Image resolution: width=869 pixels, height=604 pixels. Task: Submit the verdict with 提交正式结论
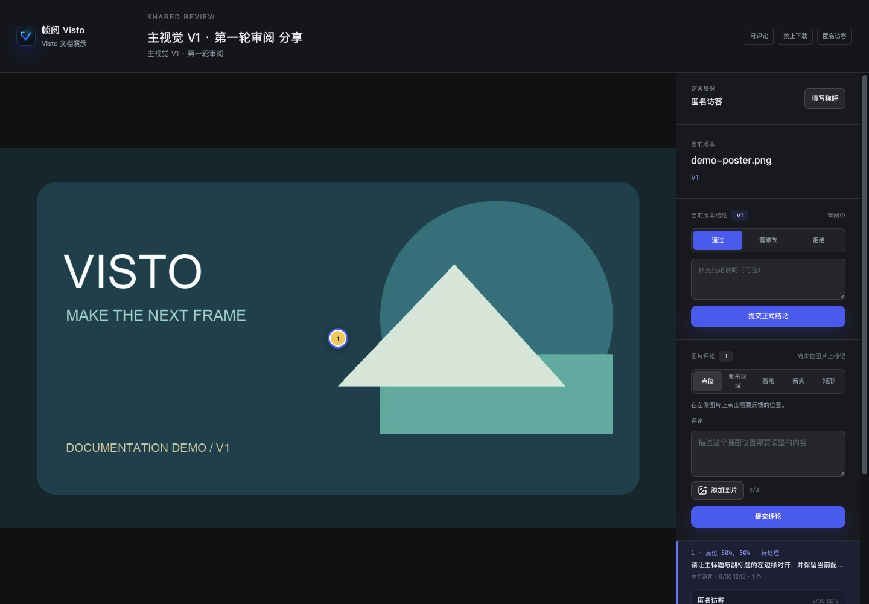point(768,316)
